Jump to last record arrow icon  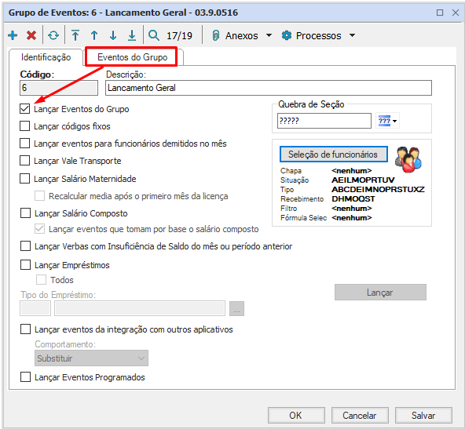coord(132,35)
